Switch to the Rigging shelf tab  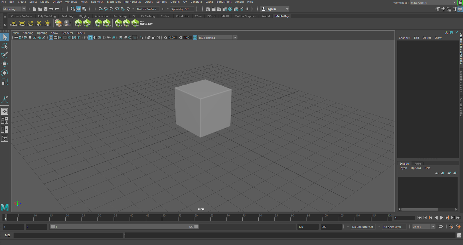point(84,16)
